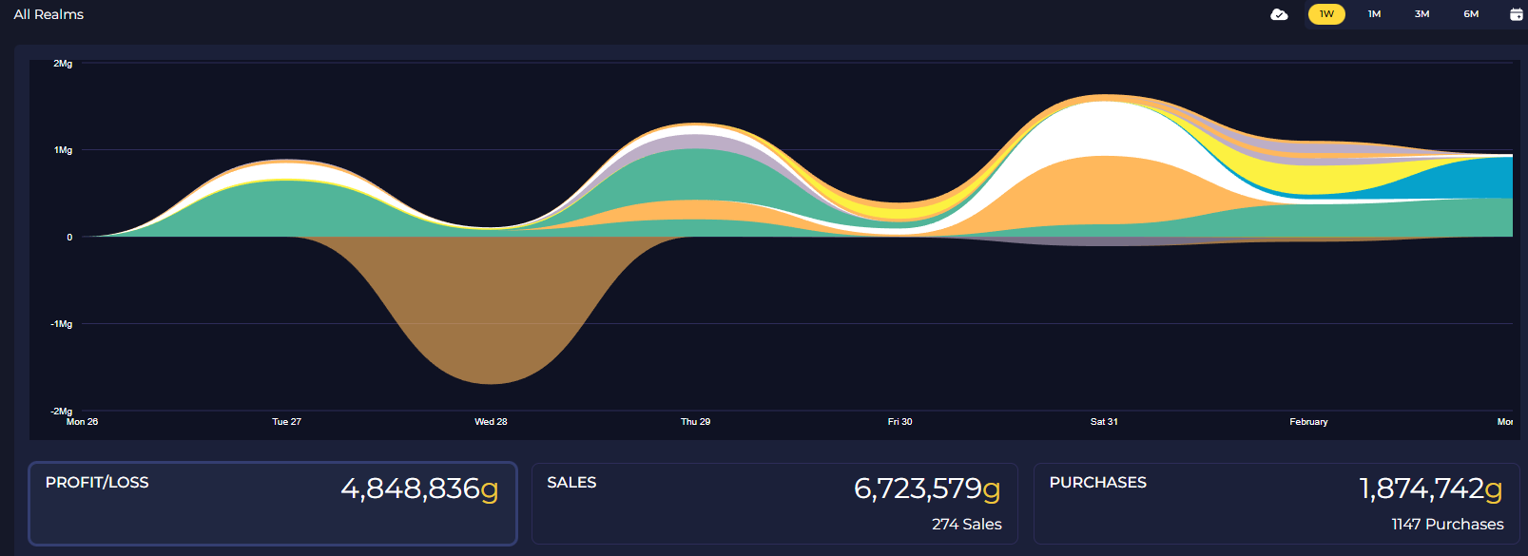Open the custom date range calendar icon

coord(1517,14)
